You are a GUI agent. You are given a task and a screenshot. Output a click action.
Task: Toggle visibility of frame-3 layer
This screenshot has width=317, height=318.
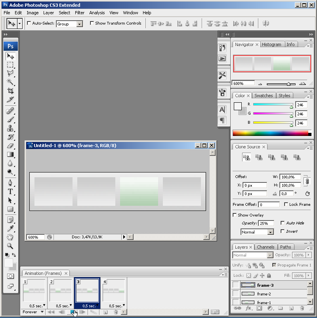(x=235, y=285)
